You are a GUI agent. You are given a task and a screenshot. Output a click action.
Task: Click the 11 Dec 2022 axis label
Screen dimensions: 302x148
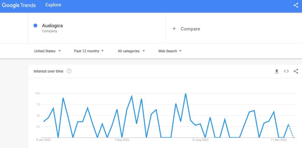279,140
